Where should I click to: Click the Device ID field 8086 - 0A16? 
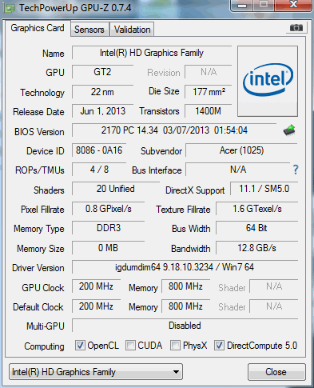click(x=99, y=150)
